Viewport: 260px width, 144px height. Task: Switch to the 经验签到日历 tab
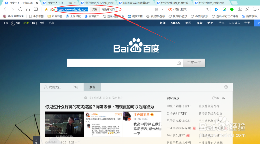(173, 3)
